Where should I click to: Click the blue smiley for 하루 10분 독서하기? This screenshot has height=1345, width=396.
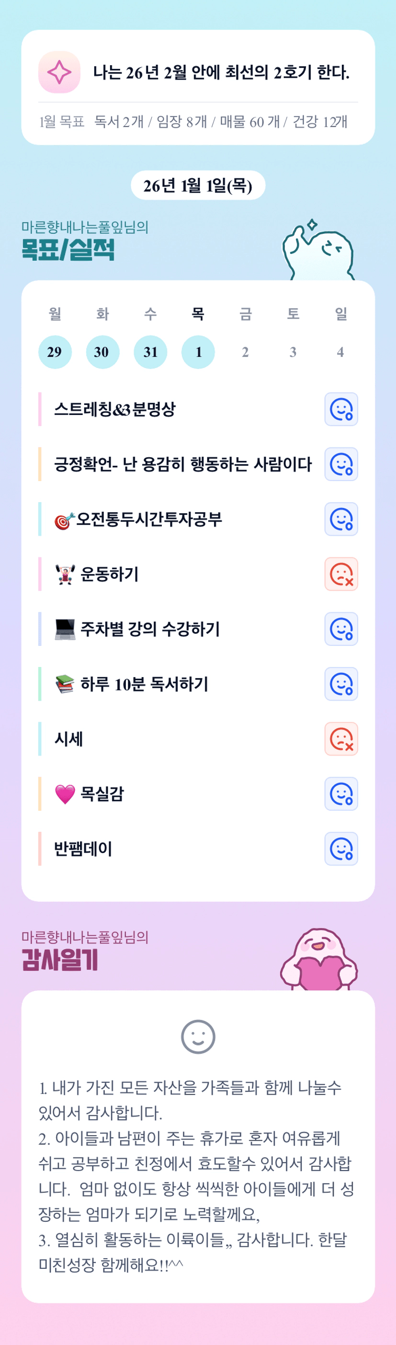(x=341, y=684)
